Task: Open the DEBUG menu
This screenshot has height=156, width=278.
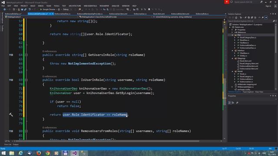Action: 40,6
